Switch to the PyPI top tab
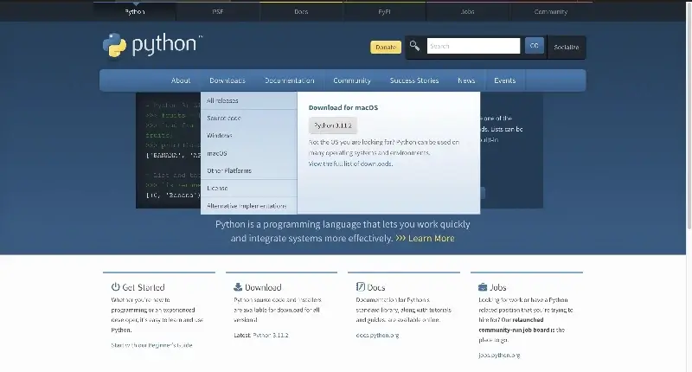The height and width of the screenshot is (372, 692). click(385, 12)
